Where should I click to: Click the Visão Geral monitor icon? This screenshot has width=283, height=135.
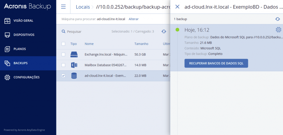(7, 21)
